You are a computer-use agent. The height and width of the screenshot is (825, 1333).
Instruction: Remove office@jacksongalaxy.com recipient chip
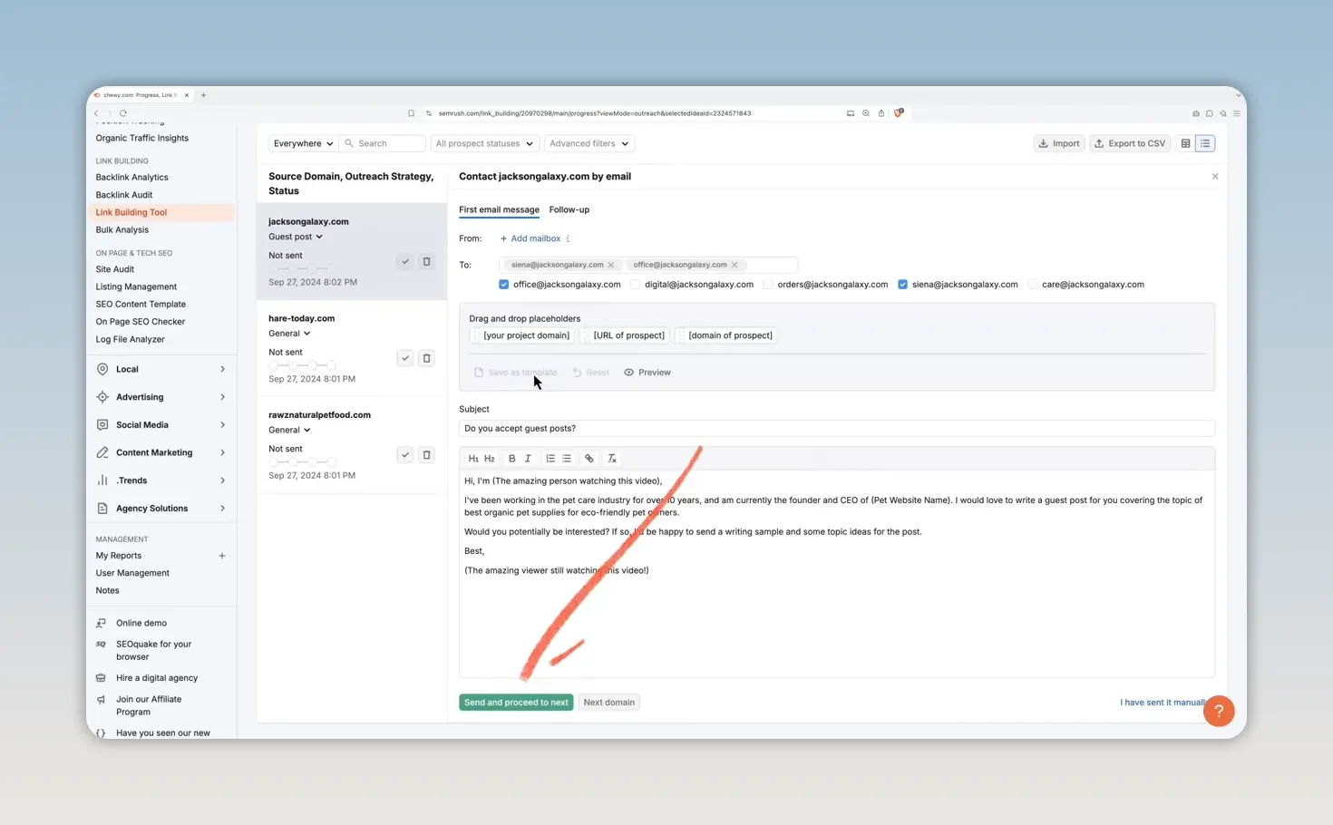tap(735, 265)
